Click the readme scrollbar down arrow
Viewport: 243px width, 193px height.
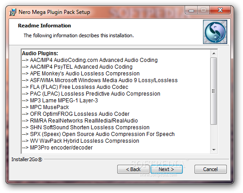coord(214,149)
